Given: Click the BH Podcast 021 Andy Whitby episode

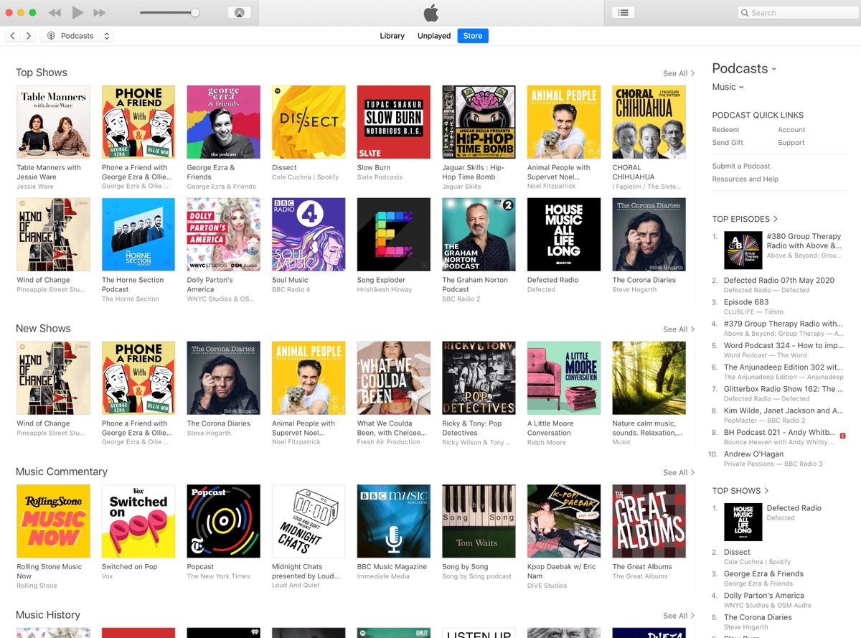Looking at the screenshot, I should click(x=780, y=432).
